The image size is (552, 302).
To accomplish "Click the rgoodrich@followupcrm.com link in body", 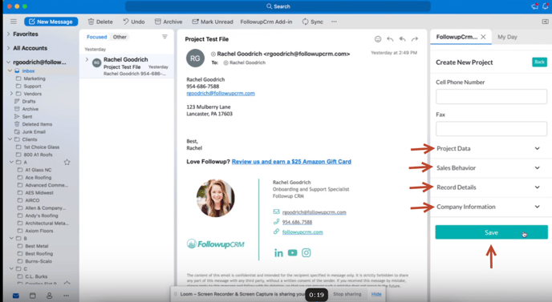I will [x=221, y=93].
